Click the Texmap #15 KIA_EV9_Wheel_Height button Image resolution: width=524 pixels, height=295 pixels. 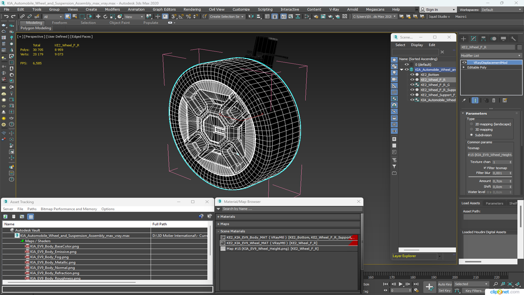[x=490, y=155]
